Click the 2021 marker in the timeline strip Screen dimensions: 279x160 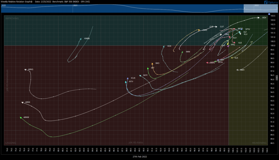(x=76, y=6)
